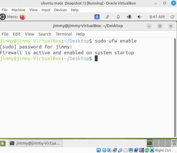Image resolution: width=177 pixels, height=153 pixels.
Task: Open the terminal's Search menu
Action: pyautogui.click(x=45, y=34)
